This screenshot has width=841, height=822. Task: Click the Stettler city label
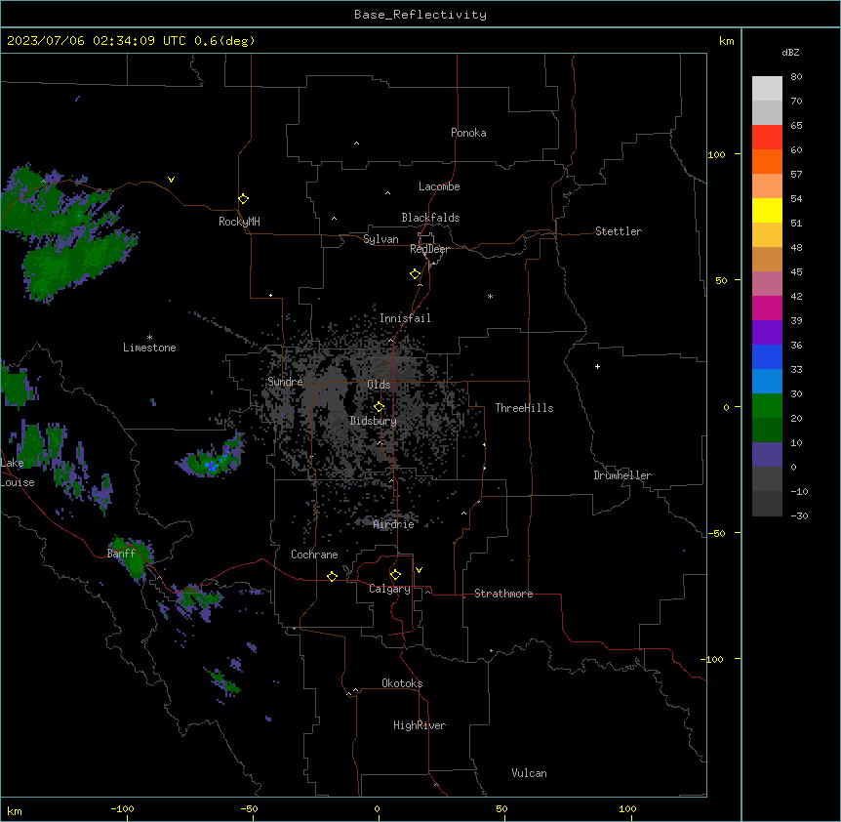[619, 231]
